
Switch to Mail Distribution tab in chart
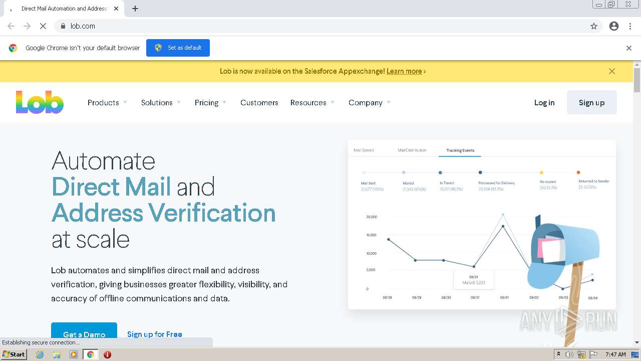click(x=412, y=150)
